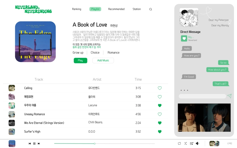Like the Uneasy Romance track
This screenshot has height=148, width=237.
click(x=160, y=114)
